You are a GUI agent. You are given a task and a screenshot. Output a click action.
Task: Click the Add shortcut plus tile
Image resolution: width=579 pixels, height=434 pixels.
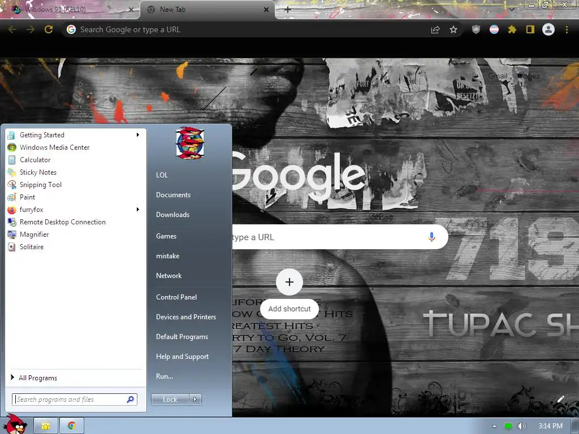click(289, 282)
